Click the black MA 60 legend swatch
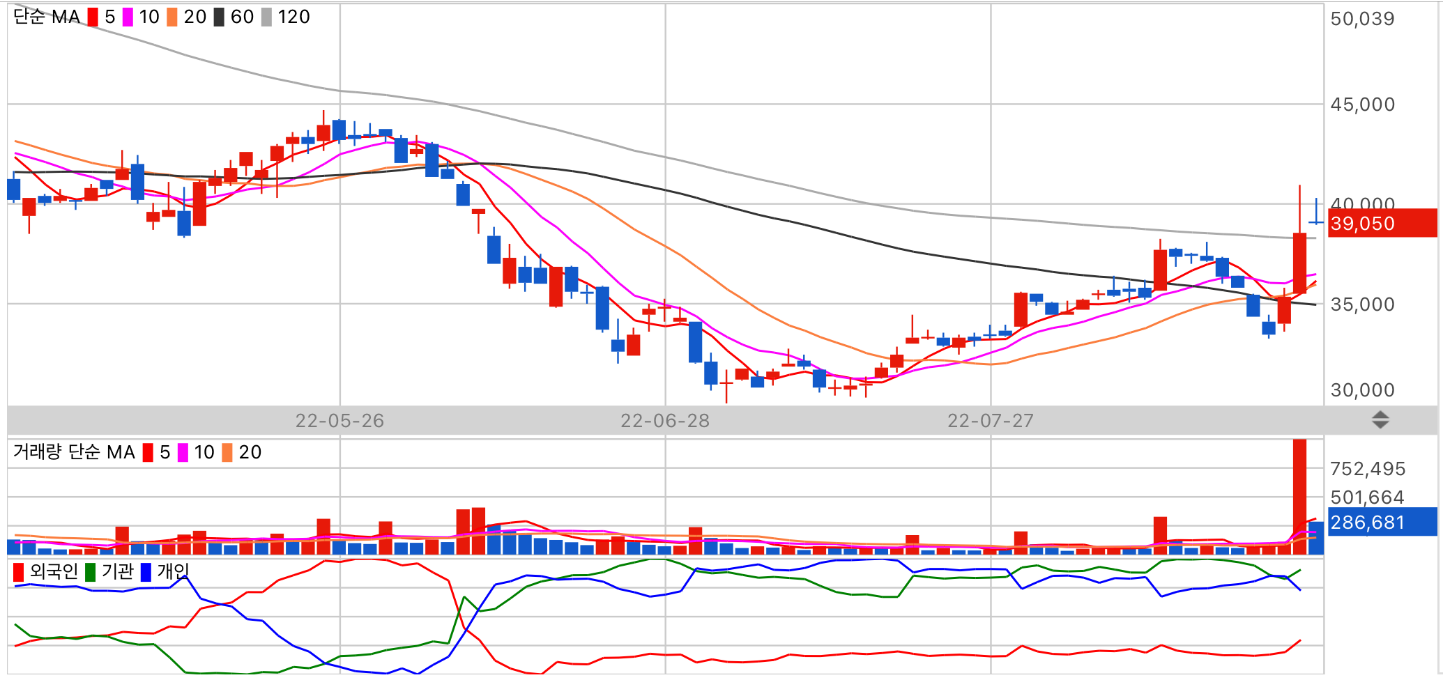 219,17
